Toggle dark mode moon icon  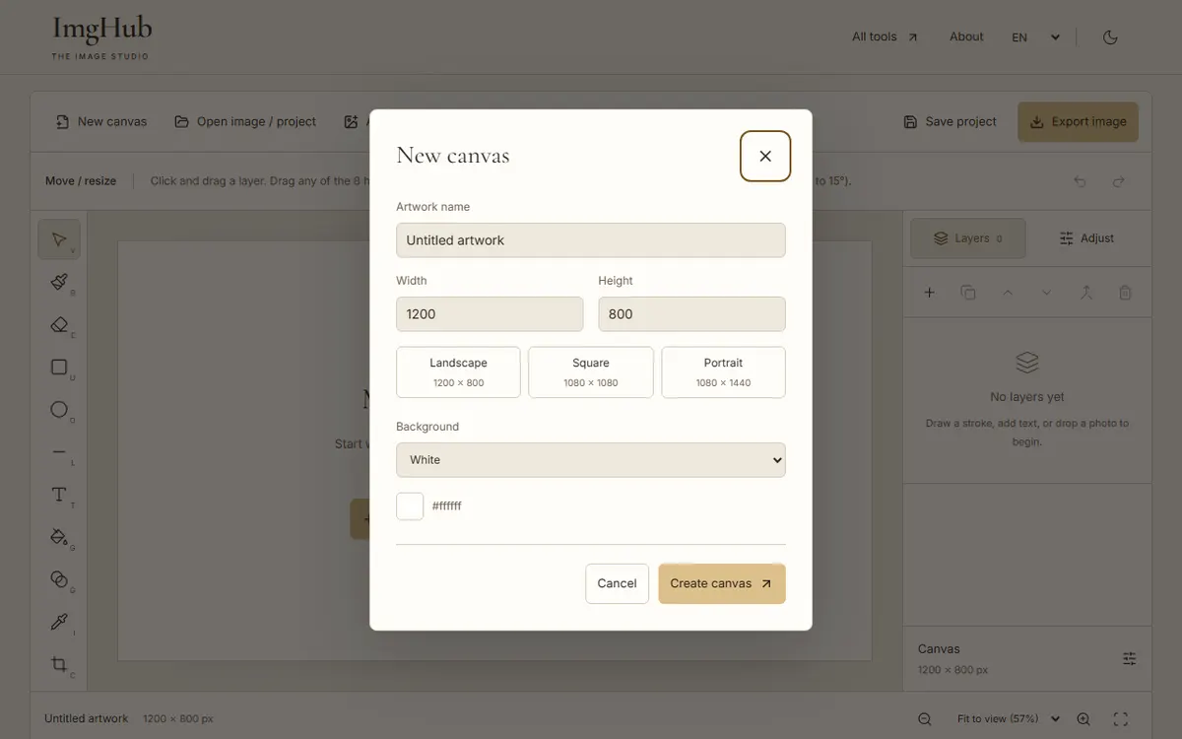(x=1110, y=37)
